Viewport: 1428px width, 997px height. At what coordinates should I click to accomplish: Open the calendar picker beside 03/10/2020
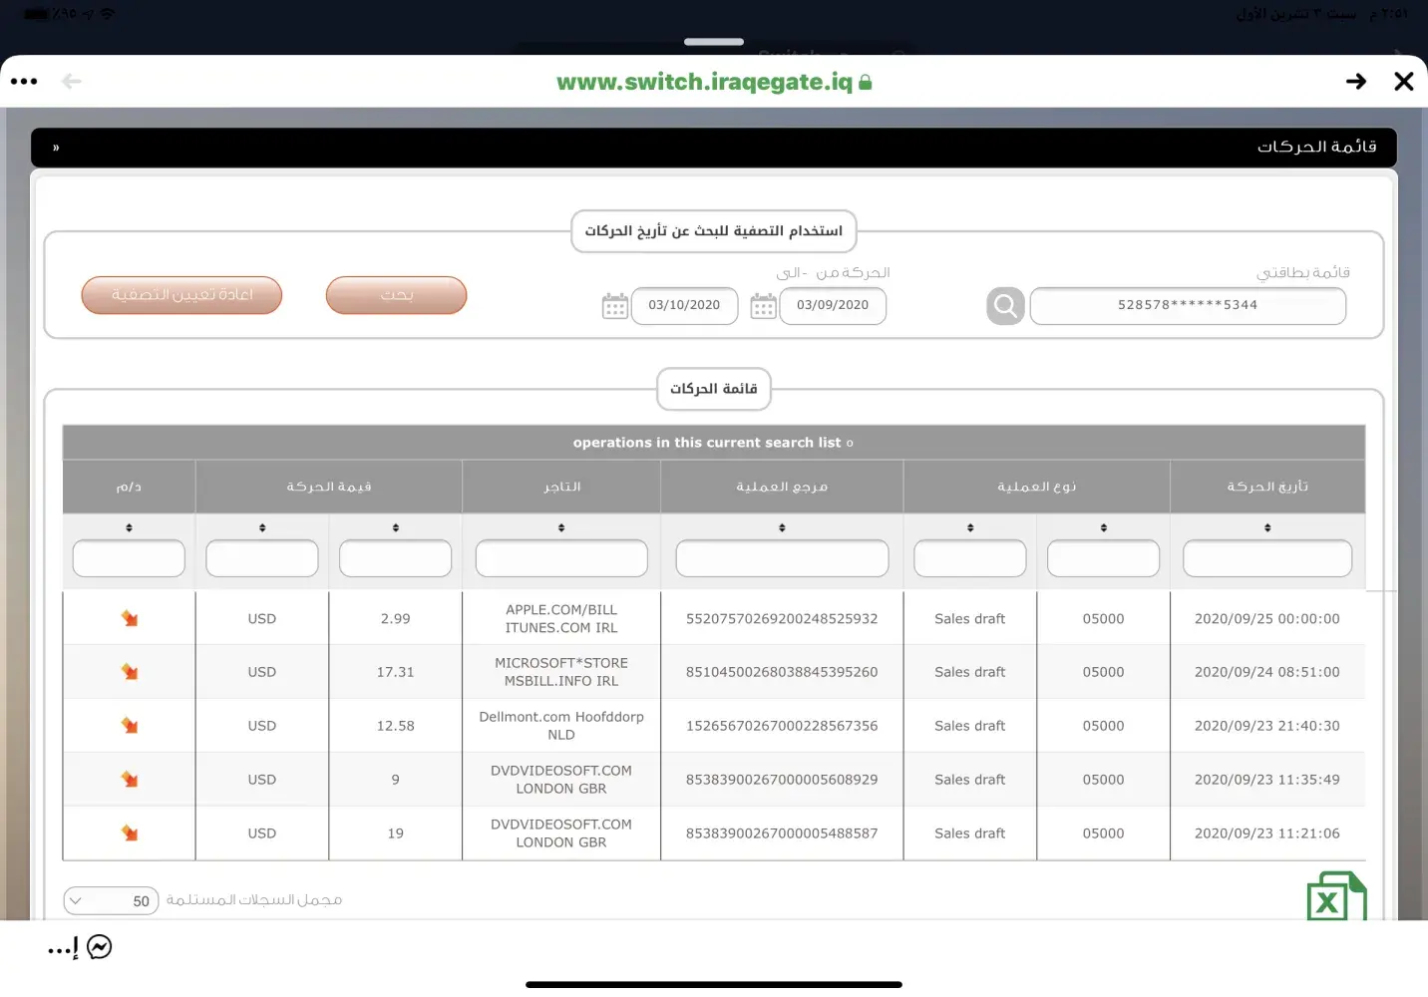pos(615,306)
